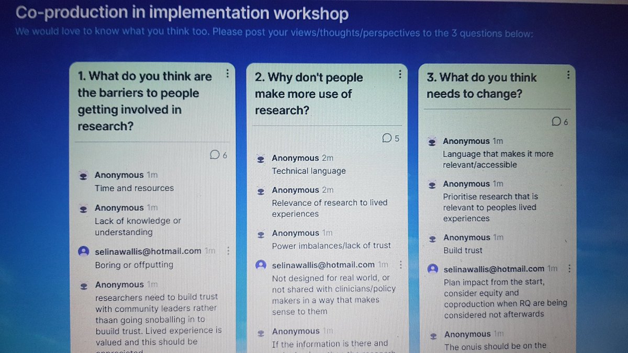Click selinawallis avatar beside 'Plan impact from the start'
Image resolution: width=628 pixels, height=353 pixels.
click(433, 269)
